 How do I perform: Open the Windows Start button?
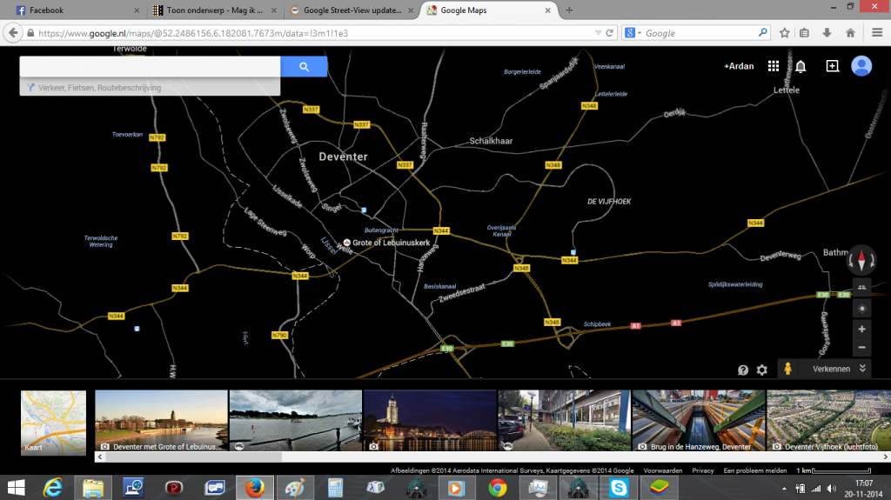[16, 488]
